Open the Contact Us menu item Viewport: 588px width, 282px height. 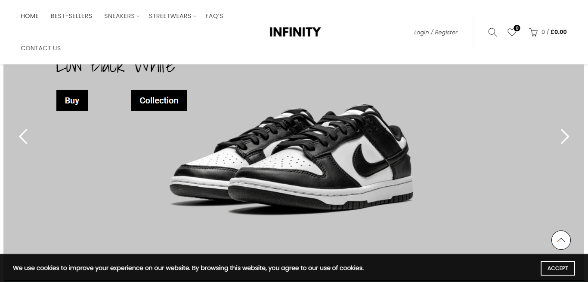pos(41,48)
